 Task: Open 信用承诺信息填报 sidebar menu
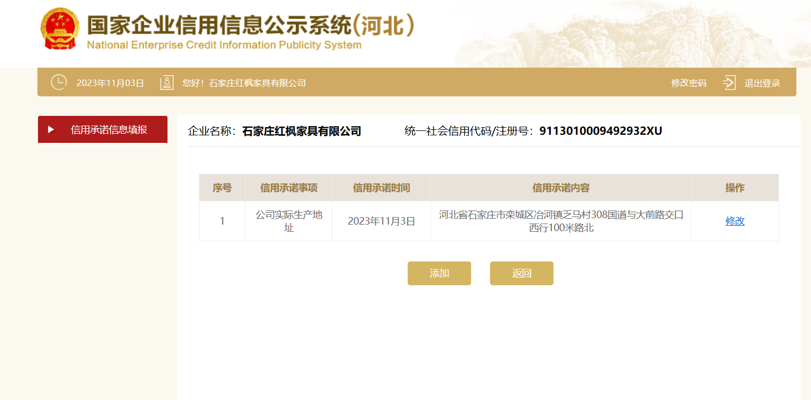pyautogui.click(x=102, y=130)
